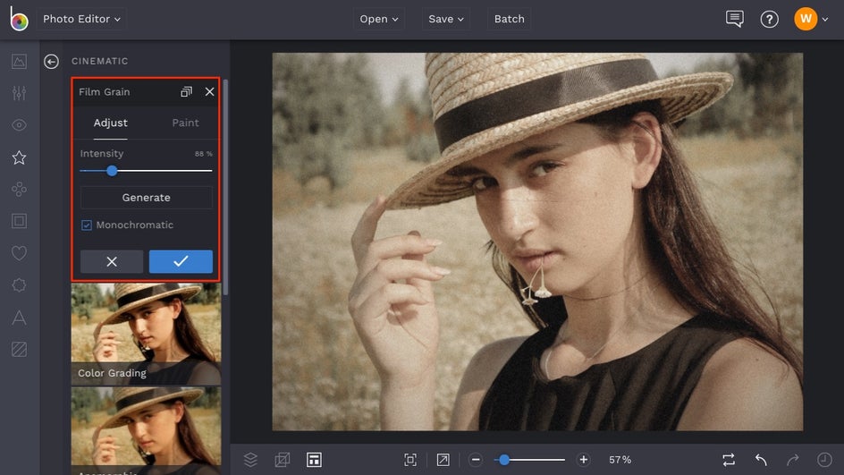Screen dimensions: 844x475
Task: Select the Touch Up eye icon
Action: pos(19,125)
